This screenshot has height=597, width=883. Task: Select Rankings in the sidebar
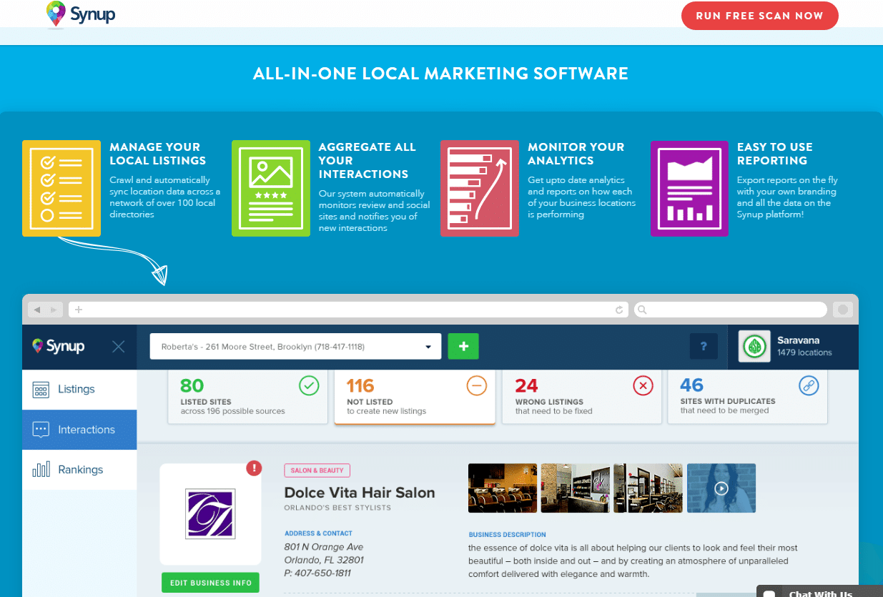point(79,470)
